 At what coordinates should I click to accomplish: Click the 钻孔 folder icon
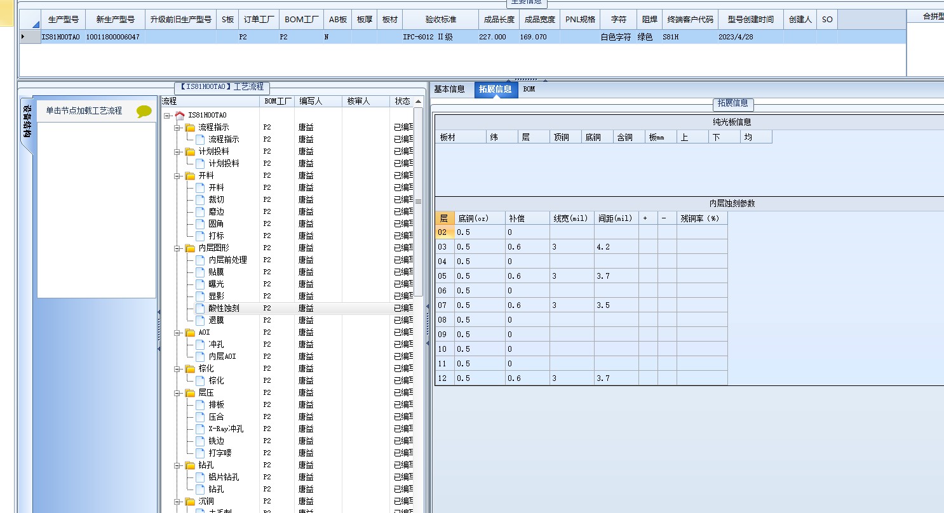click(190, 465)
